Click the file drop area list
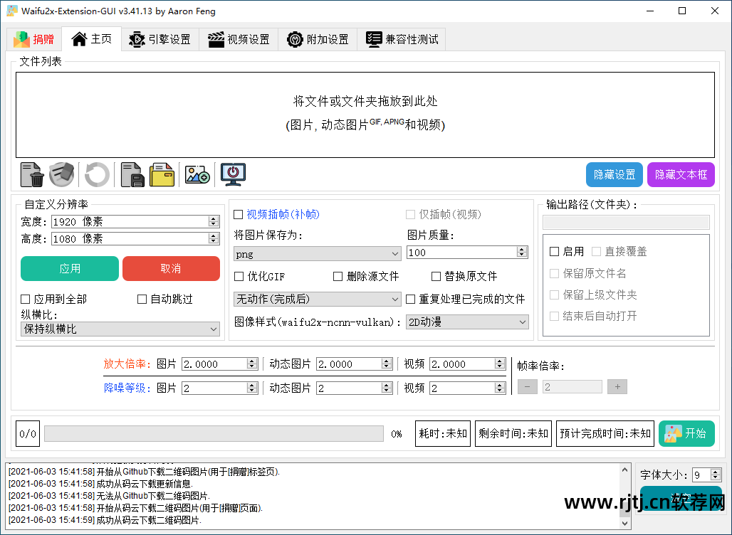This screenshot has height=535, width=732. 365,115
